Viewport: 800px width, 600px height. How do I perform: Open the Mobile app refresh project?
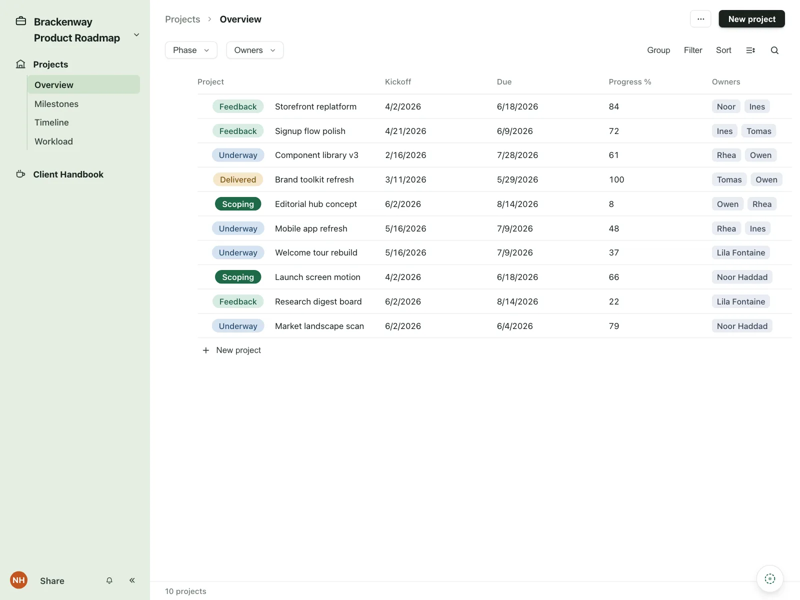tap(311, 228)
